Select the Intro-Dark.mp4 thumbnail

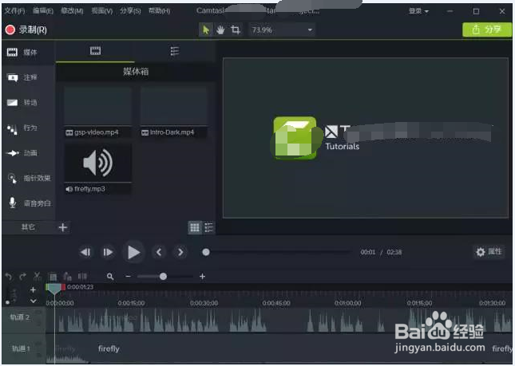point(174,112)
